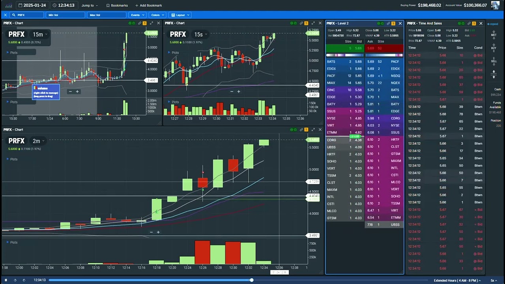The image size is (505, 284).
Task: Open the Events dropdown
Action: click(137, 15)
